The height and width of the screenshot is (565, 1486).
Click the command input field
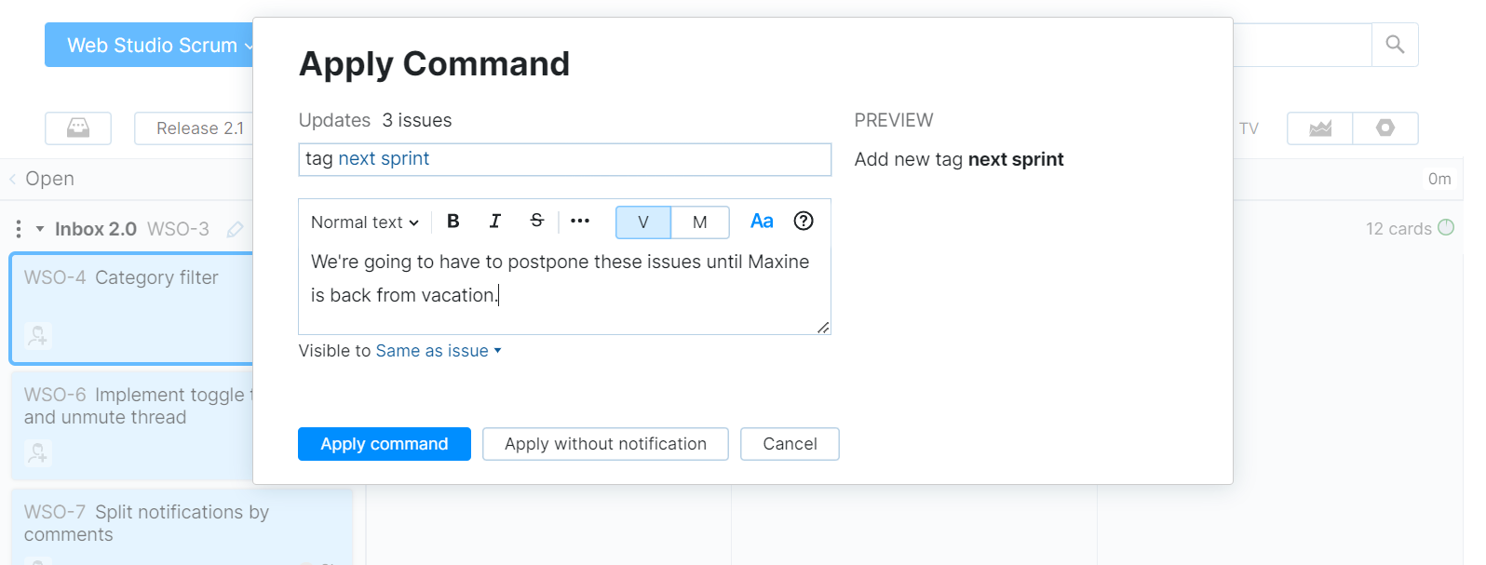point(564,159)
